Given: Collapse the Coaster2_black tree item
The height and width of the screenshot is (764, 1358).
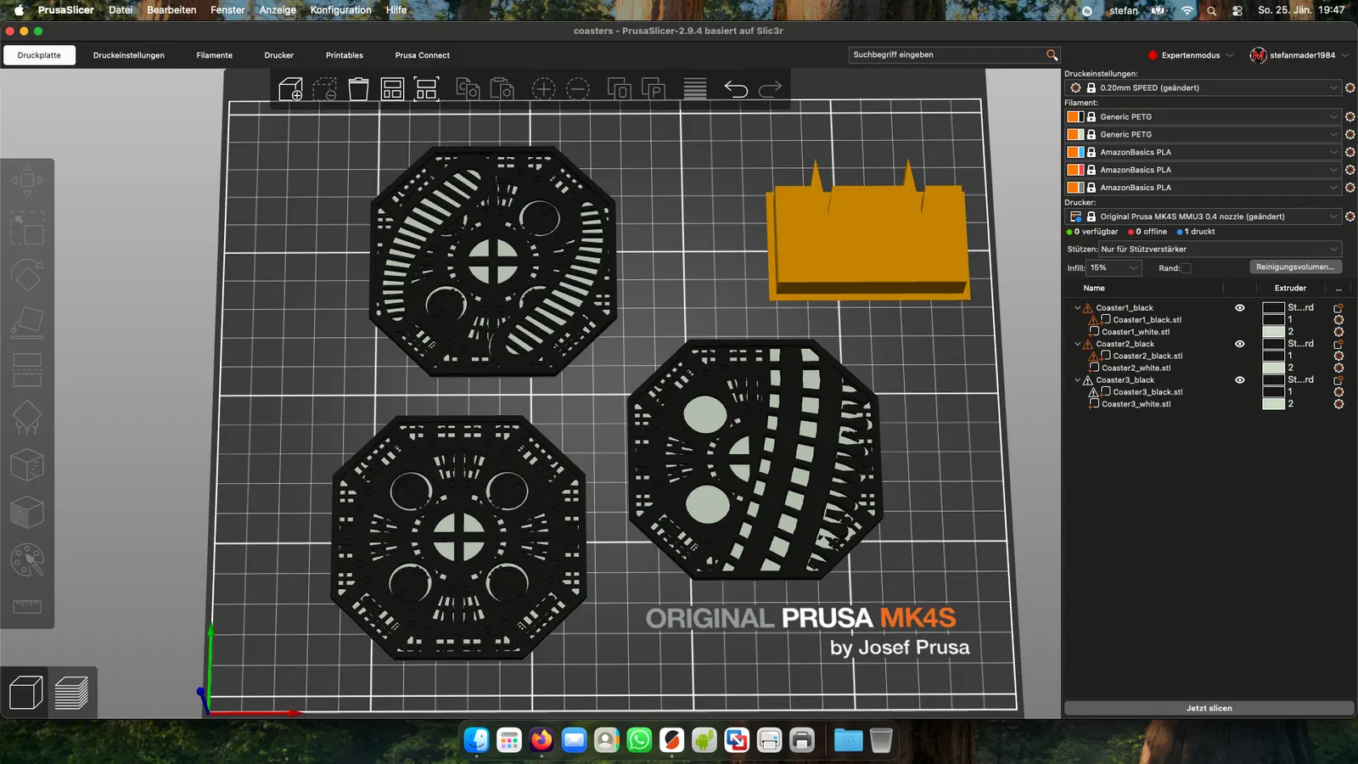Looking at the screenshot, I should point(1077,344).
